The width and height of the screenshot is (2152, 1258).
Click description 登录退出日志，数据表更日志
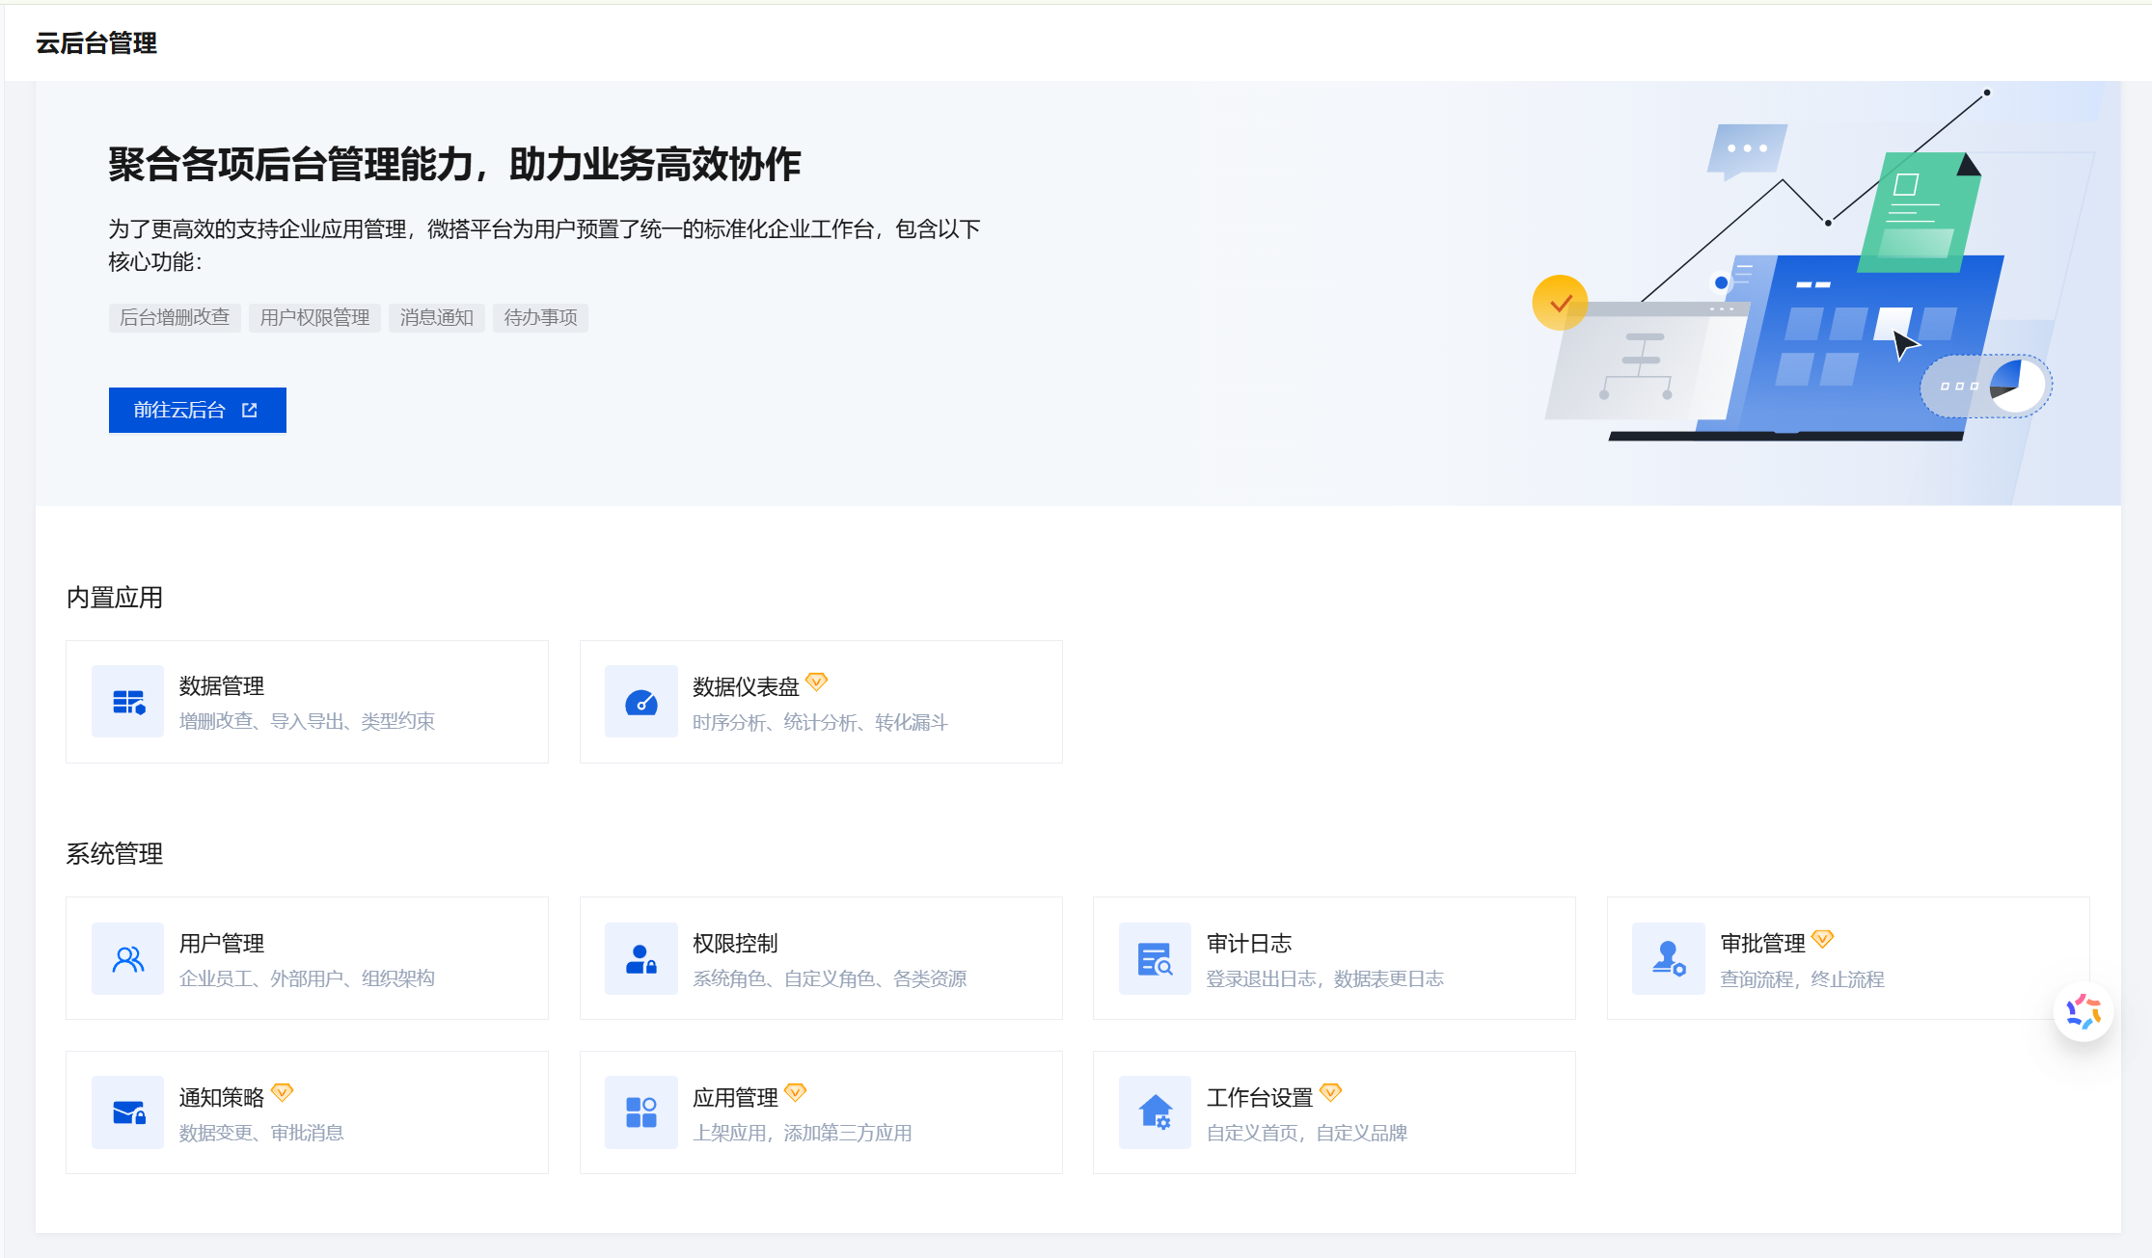pyautogui.click(x=1325, y=978)
